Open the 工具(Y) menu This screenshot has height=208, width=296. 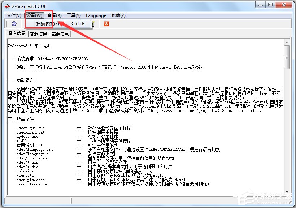(x=73, y=15)
